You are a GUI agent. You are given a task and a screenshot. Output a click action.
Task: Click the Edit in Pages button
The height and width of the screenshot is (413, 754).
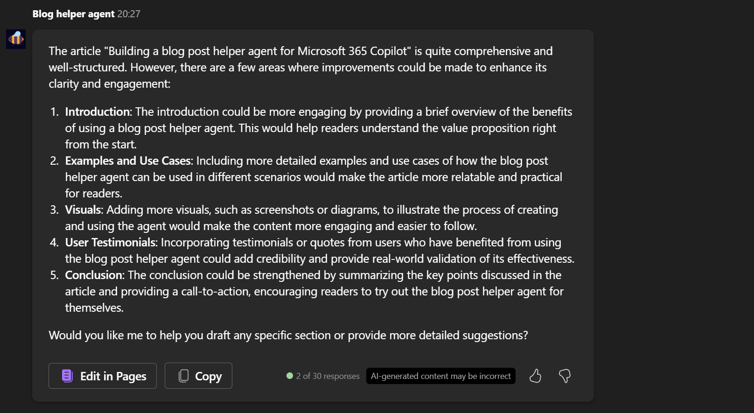102,376
